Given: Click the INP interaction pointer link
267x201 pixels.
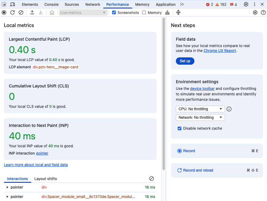Looking at the screenshot, I should click(x=42, y=153).
